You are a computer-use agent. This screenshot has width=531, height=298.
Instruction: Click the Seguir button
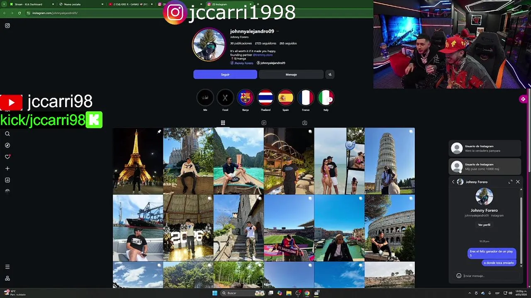(225, 74)
